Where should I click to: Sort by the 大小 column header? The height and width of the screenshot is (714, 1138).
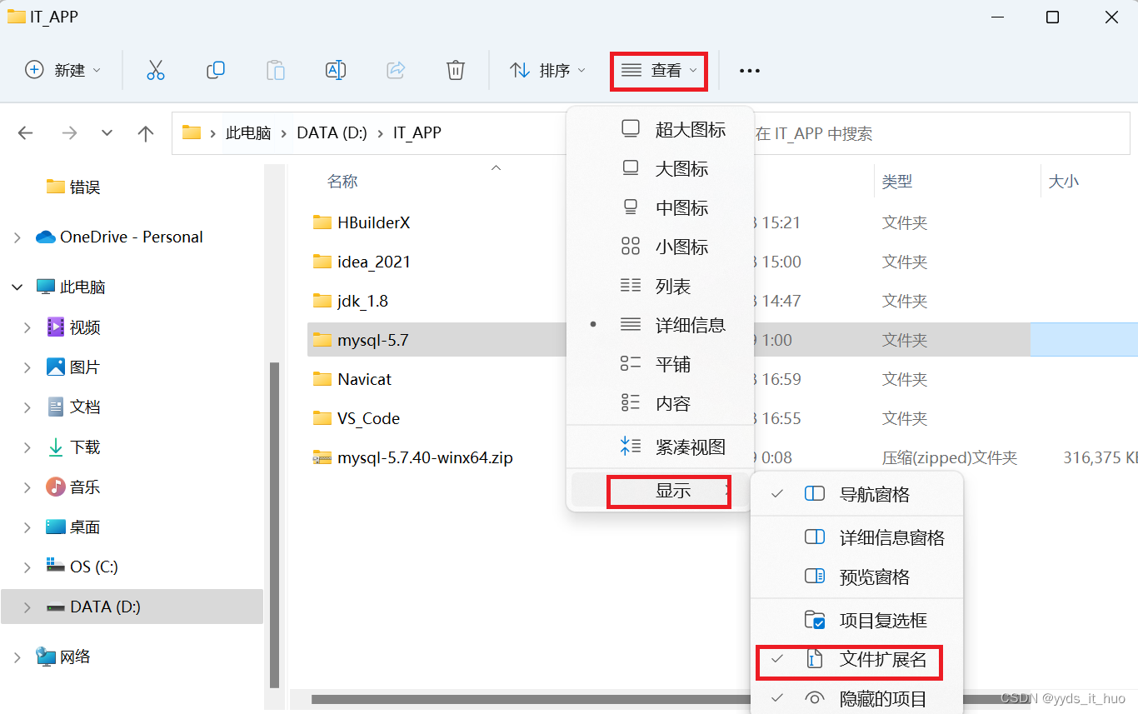point(1064,181)
